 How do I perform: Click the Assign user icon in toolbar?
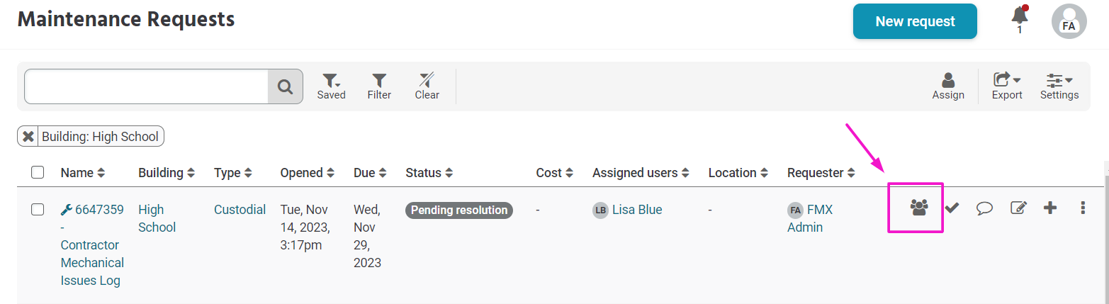[948, 86]
